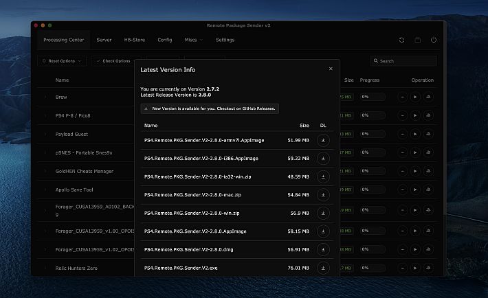Open the Config tab
This screenshot has height=298, width=488.
(165, 40)
